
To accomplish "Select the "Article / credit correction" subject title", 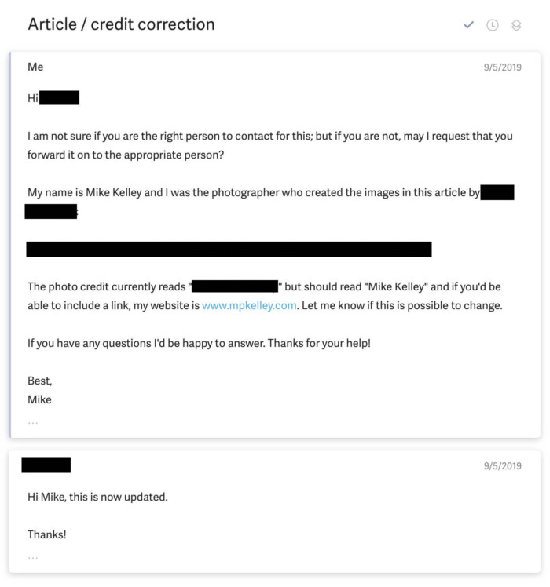I will tap(121, 24).
